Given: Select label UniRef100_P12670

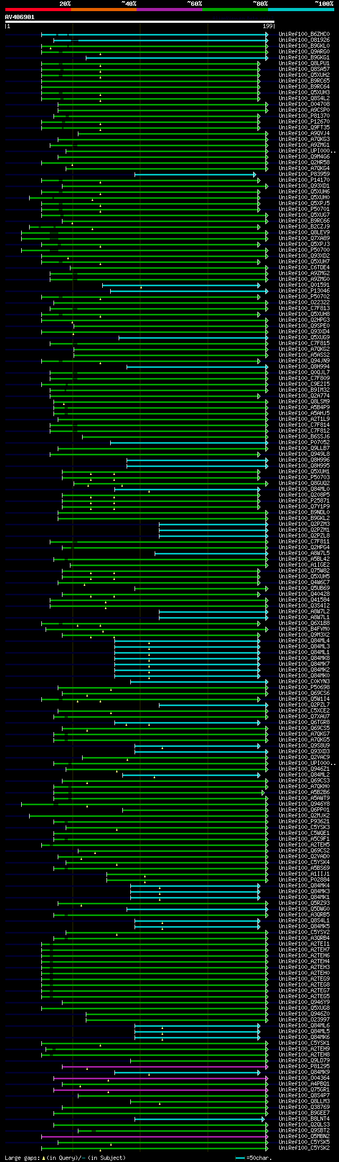Looking at the screenshot, I should [304, 122].
